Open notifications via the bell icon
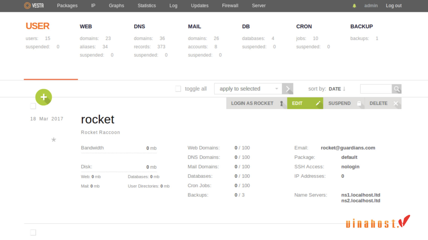This screenshot has width=428, height=240. click(x=354, y=5)
